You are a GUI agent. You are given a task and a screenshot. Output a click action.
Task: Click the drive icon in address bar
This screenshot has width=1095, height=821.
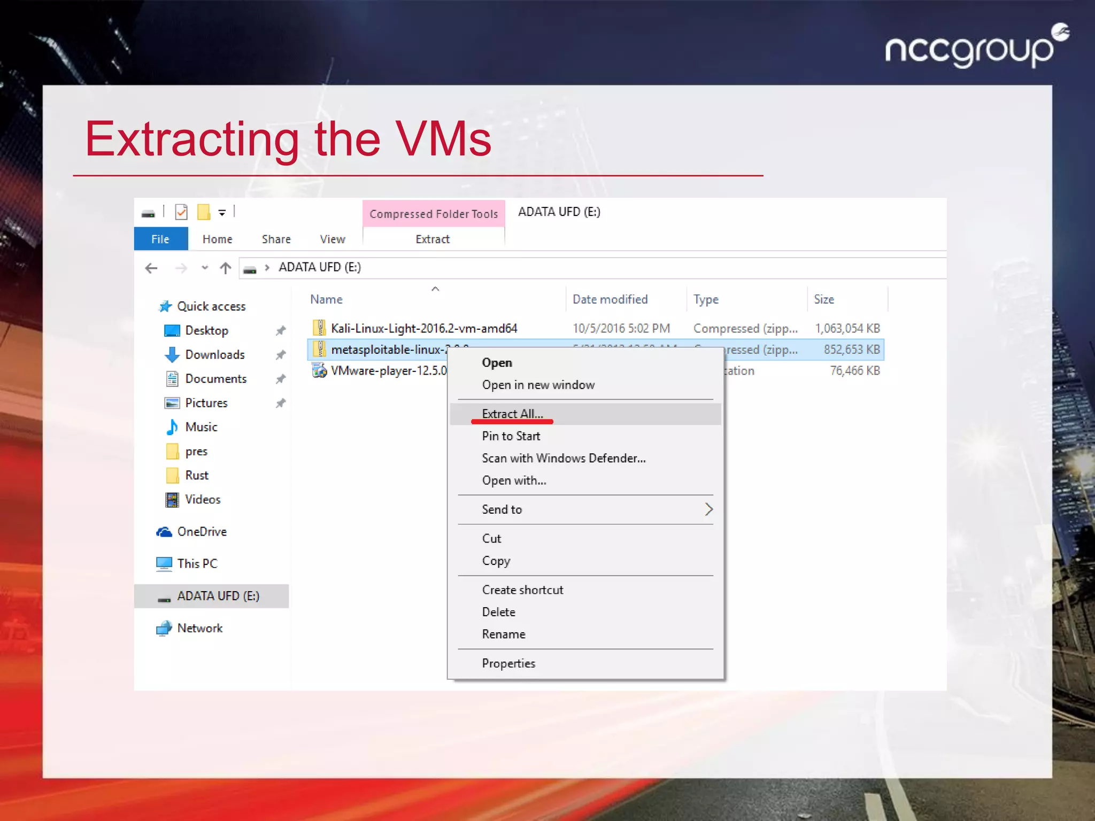250,269
